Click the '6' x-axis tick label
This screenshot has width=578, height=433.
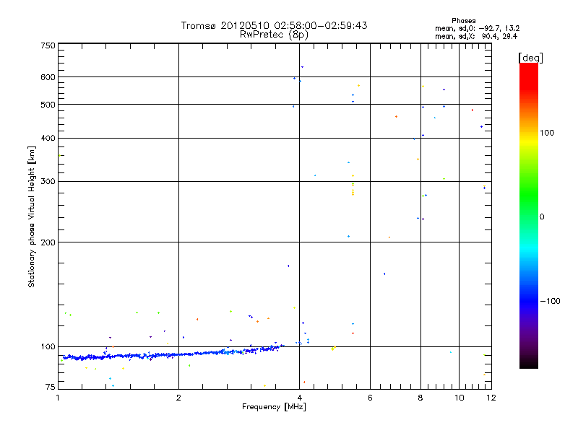tap(370, 398)
